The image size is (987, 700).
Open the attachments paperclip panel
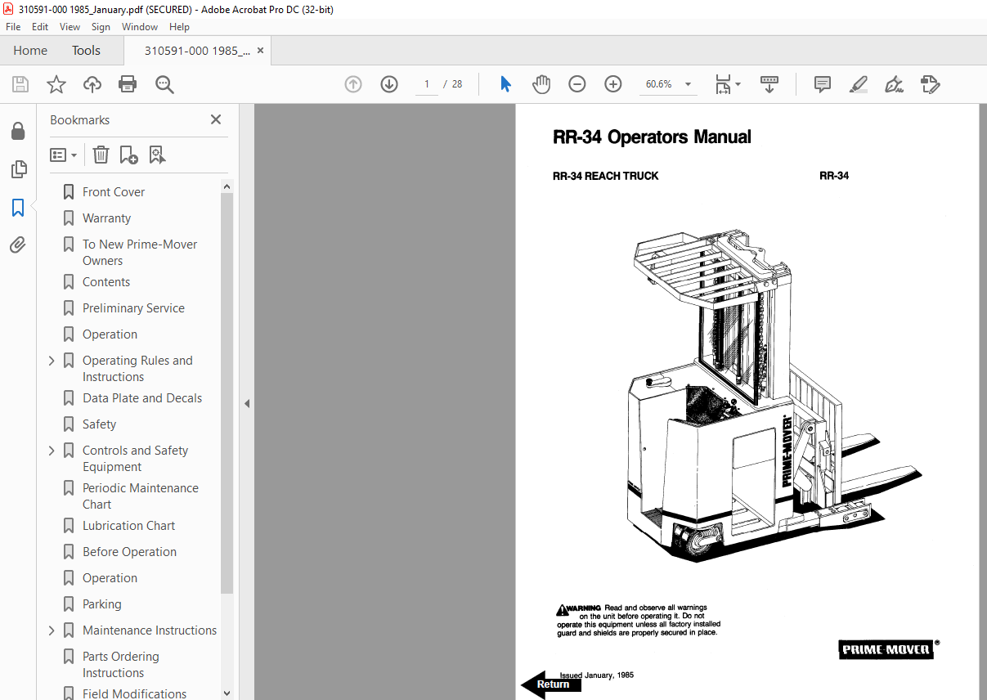[x=18, y=245]
